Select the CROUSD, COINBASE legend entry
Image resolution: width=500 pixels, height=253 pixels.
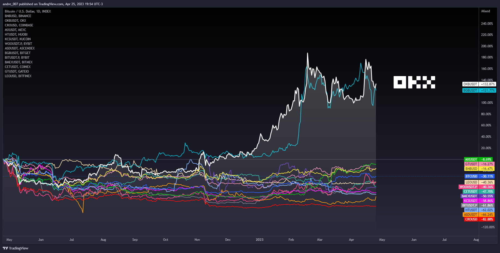[x=19, y=25]
